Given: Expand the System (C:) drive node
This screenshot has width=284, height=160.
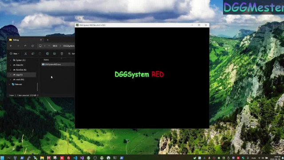Looking at the screenshot, I should click(x=10, y=60).
